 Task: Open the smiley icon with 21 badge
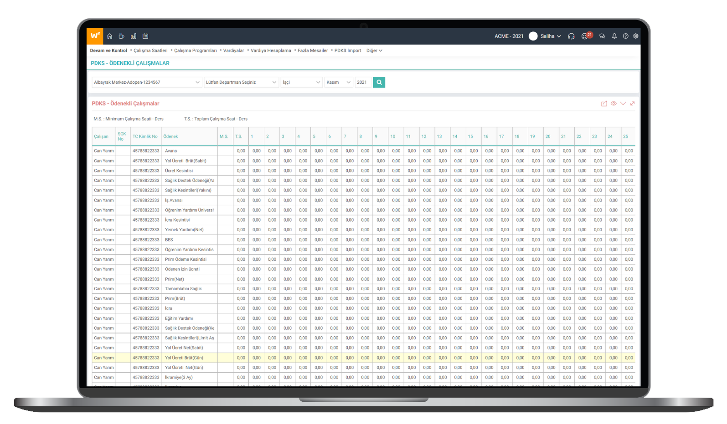pyautogui.click(x=587, y=35)
